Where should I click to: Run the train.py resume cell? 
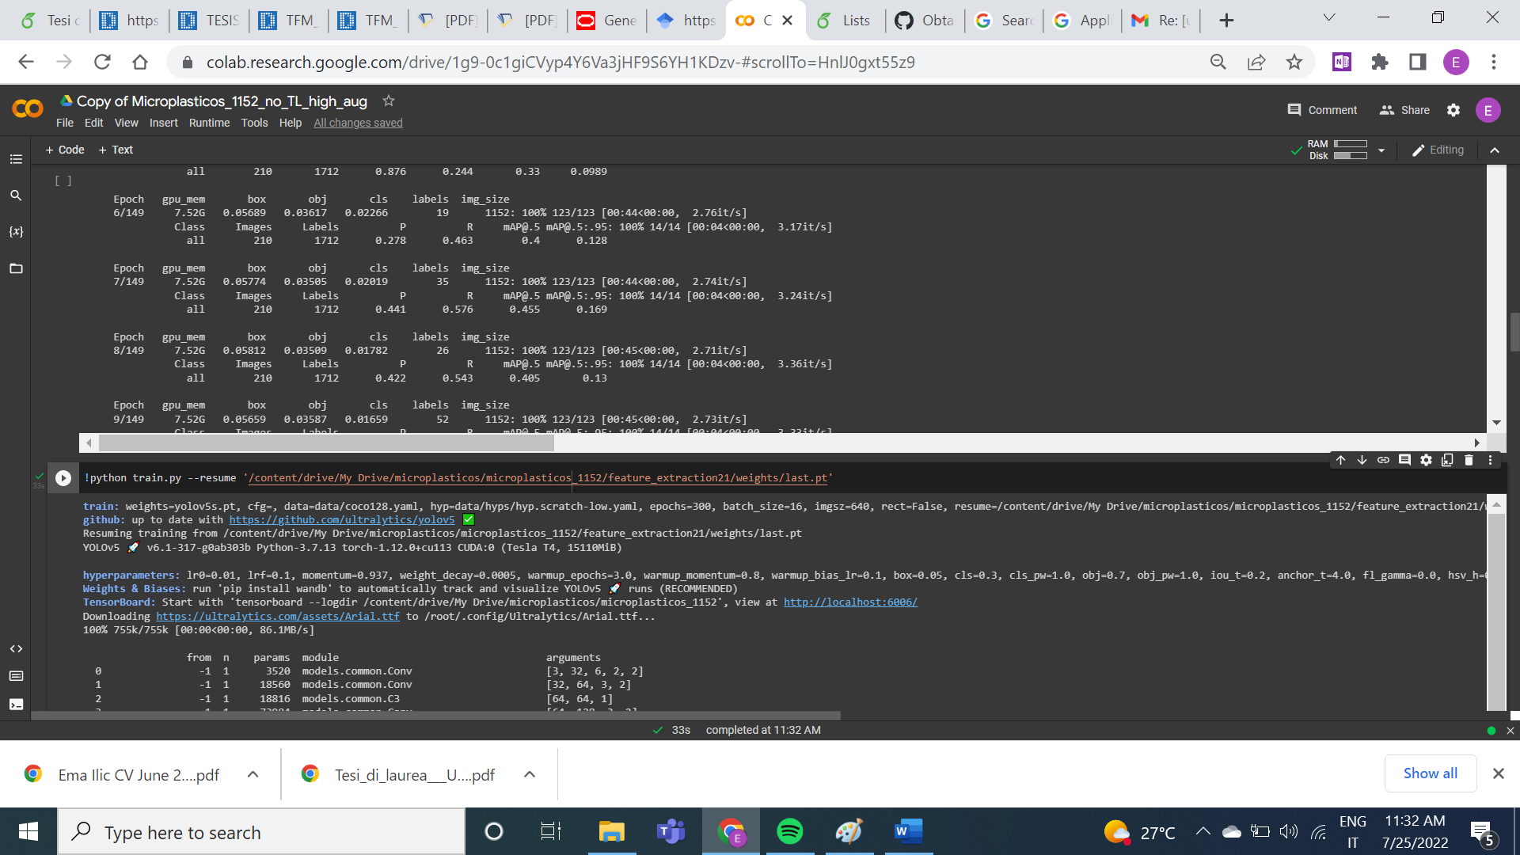pyautogui.click(x=63, y=478)
